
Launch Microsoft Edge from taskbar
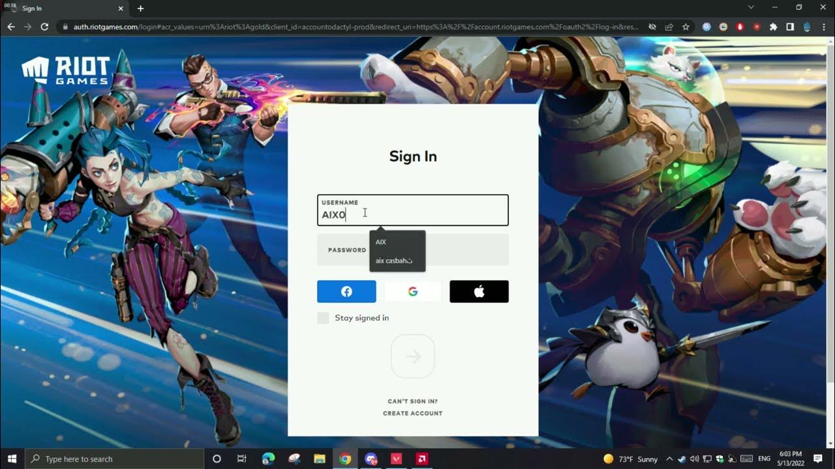pyautogui.click(x=268, y=459)
